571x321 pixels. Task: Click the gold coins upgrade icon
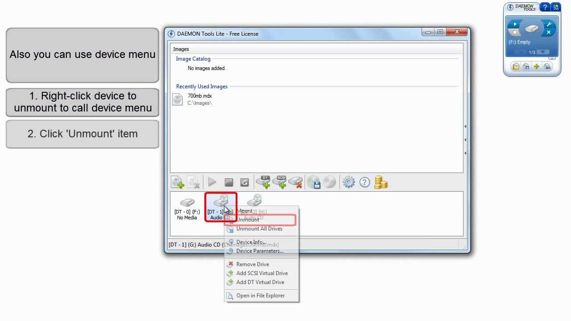point(381,182)
